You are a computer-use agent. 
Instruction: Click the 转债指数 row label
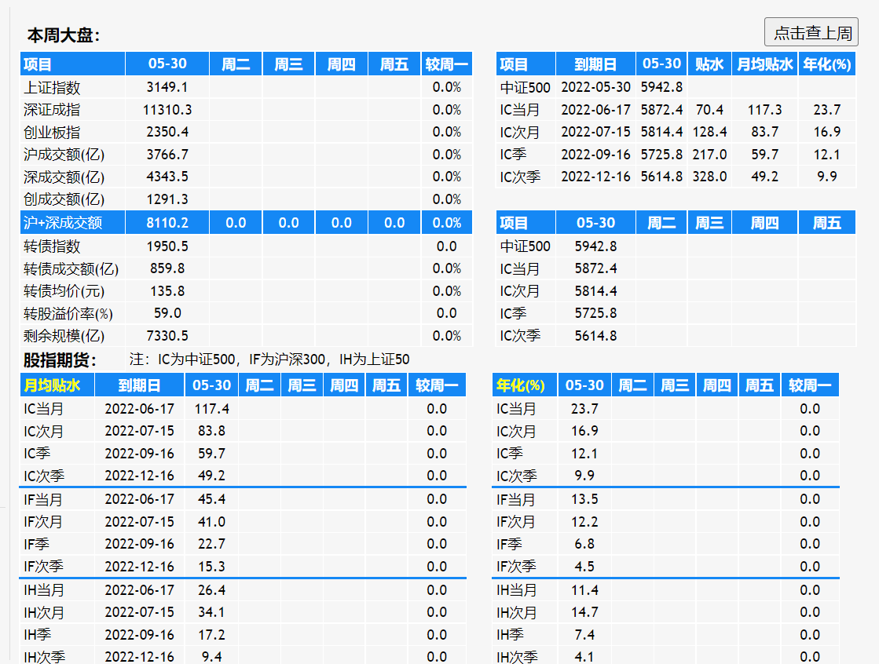coord(52,246)
